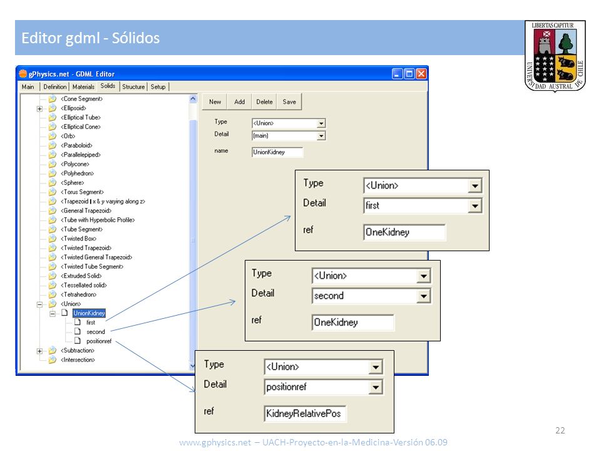Click the Tessellated solid folder icon

53,286
